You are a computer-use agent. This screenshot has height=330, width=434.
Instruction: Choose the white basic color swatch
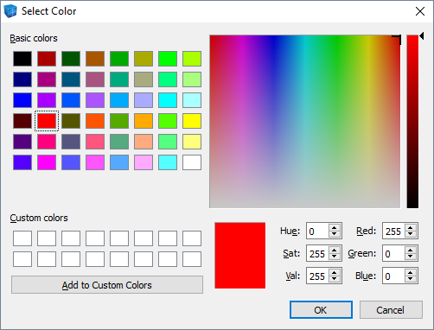[x=192, y=162]
